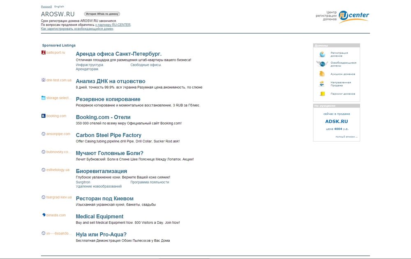This screenshot has height=259, width=411.
Task: Click the цена 4004 у.е. price text
Action: pyautogui.click(x=337, y=129)
